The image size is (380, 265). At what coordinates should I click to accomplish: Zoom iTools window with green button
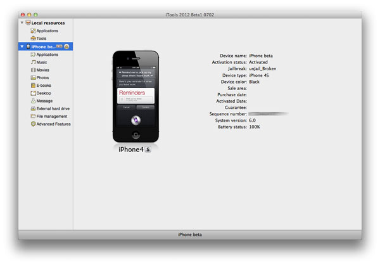point(35,15)
